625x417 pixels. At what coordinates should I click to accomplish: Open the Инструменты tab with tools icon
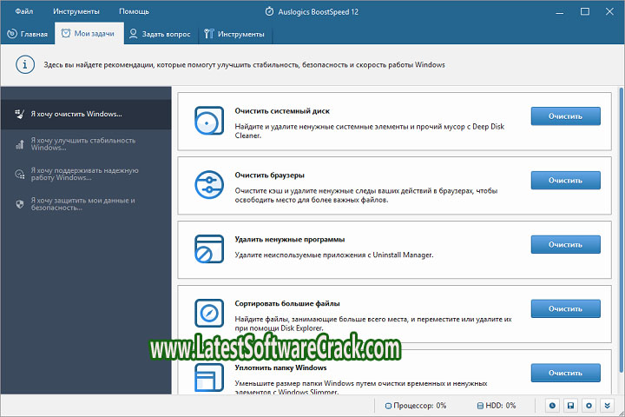236,35
